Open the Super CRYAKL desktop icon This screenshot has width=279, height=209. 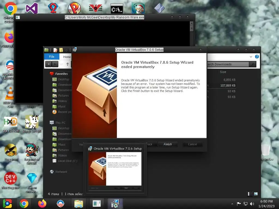[32, 124]
